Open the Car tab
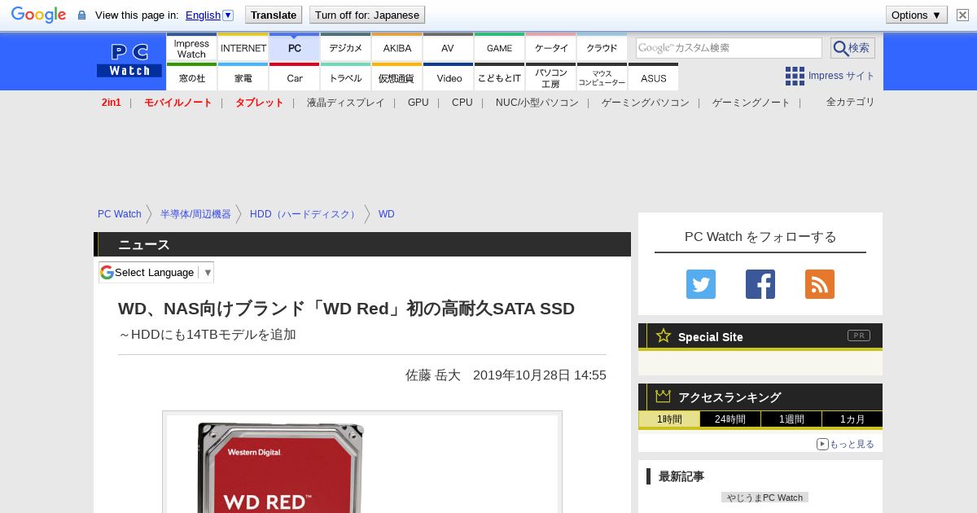The width and height of the screenshot is (977, 513). click(295, 77)
